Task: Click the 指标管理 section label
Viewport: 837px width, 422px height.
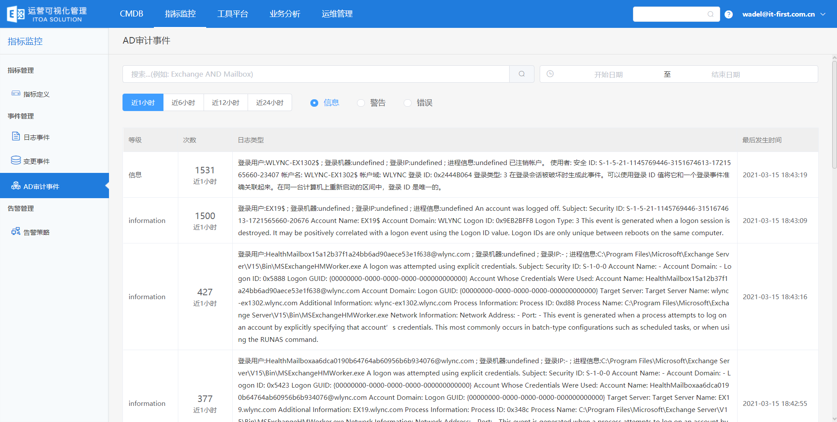Action: coord(21,70)
